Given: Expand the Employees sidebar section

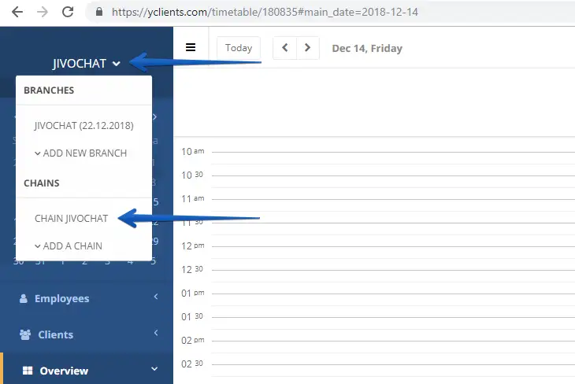Looking at the screenshot, I should pyautogui.click(x=156, y=297).
